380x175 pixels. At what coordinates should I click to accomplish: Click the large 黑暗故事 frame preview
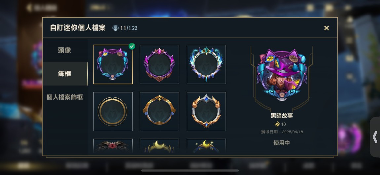(282, 75)
